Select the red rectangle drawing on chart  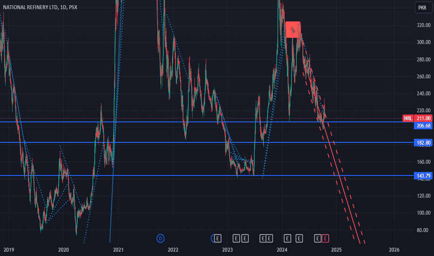(x=293, y=30)
